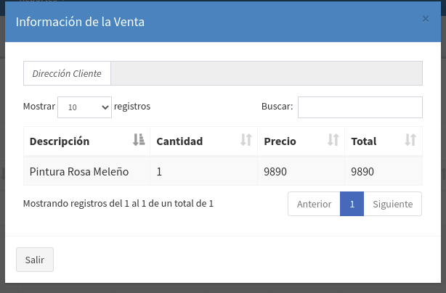Click the 9890 value under Precio
Image resolution: width=446 pixels, height=293 pixels.
click(x=276, y=172)
